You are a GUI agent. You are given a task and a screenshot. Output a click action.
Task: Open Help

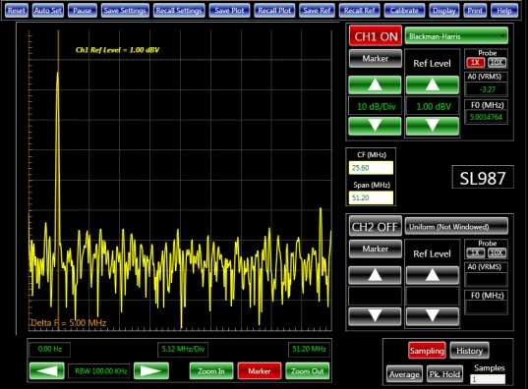coord(504,11)
